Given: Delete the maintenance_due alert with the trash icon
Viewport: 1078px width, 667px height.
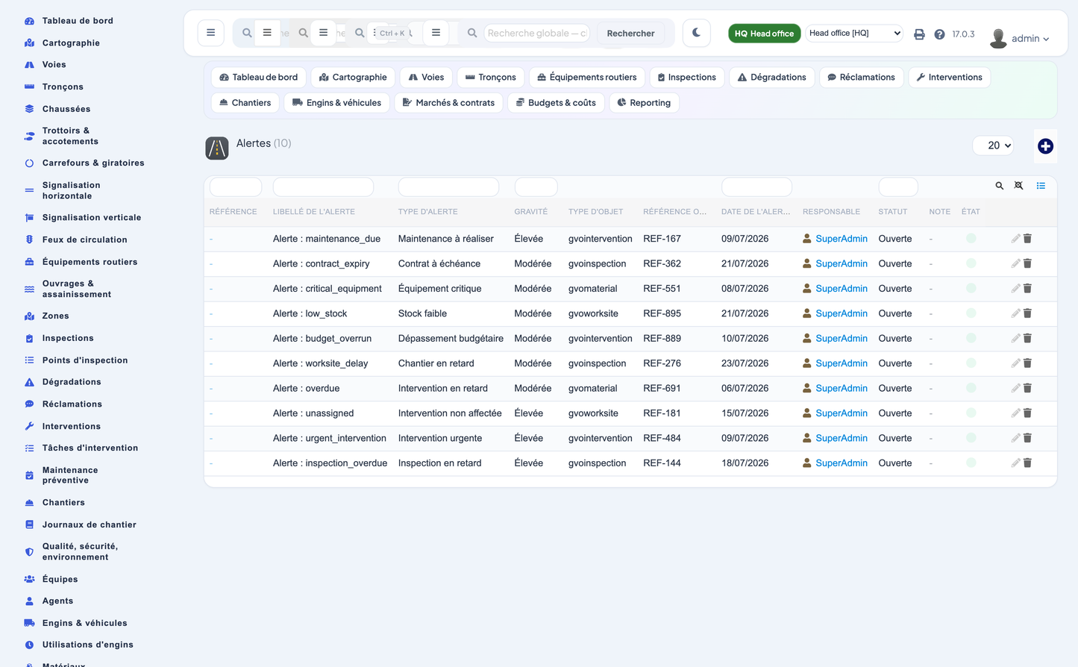Looking at the screenshot, I should coord(1027,239).
